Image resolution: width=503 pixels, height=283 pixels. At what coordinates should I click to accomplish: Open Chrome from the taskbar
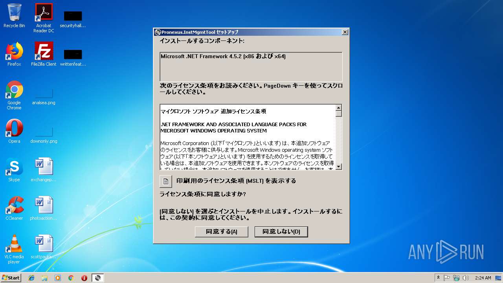[71, 278]
